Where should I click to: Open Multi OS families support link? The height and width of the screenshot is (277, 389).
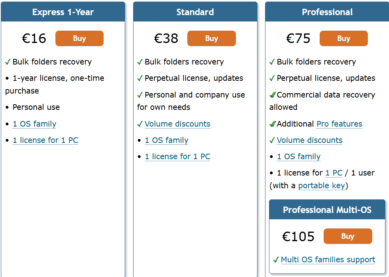point(328,259)
